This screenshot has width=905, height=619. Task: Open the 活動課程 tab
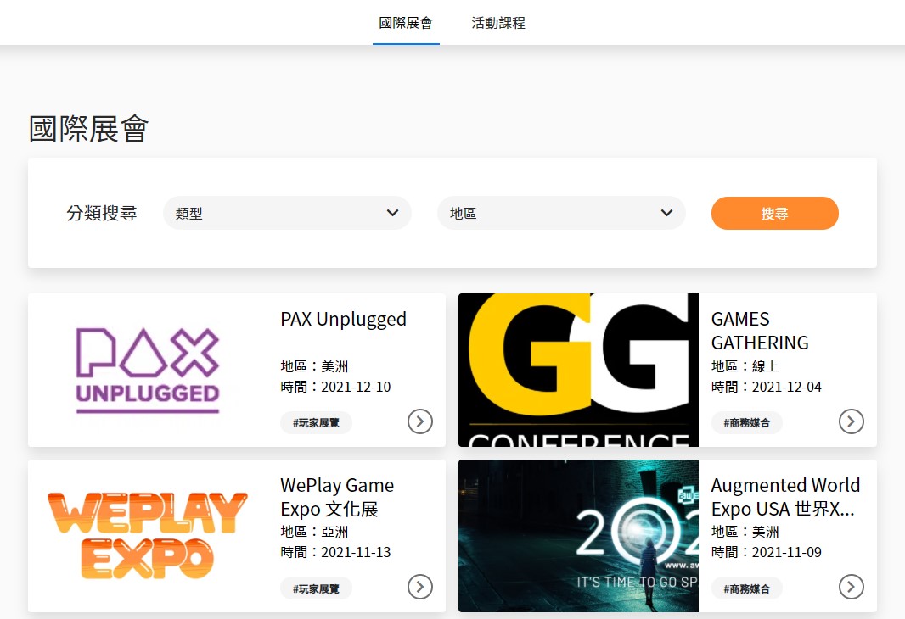click(498, 23)
